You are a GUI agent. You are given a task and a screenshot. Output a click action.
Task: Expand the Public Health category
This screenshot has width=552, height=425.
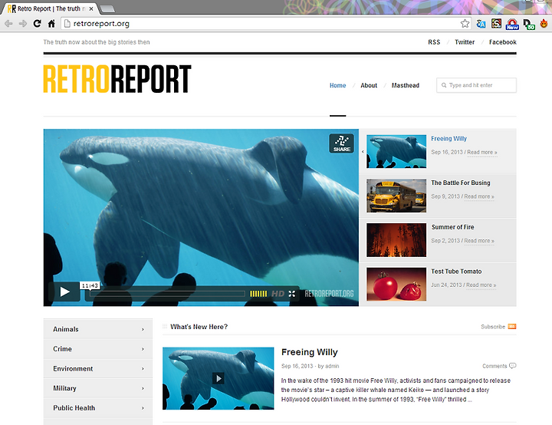coord(98,408)
